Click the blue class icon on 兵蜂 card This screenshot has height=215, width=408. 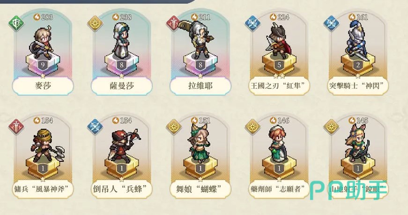pos(95,127)
